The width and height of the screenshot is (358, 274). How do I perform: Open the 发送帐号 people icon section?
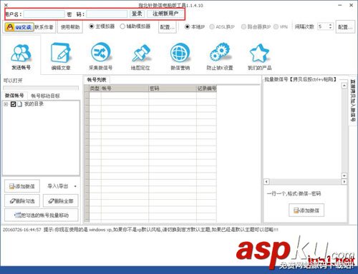click(x=21, y=56)
